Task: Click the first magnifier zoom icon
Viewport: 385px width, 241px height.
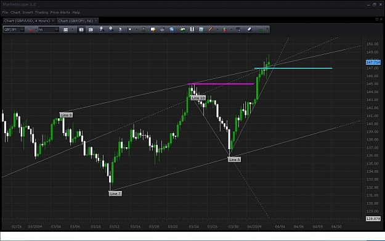Action: point(102,30)
